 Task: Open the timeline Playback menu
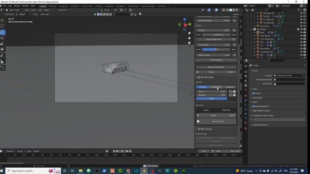(x=10, y=151)
